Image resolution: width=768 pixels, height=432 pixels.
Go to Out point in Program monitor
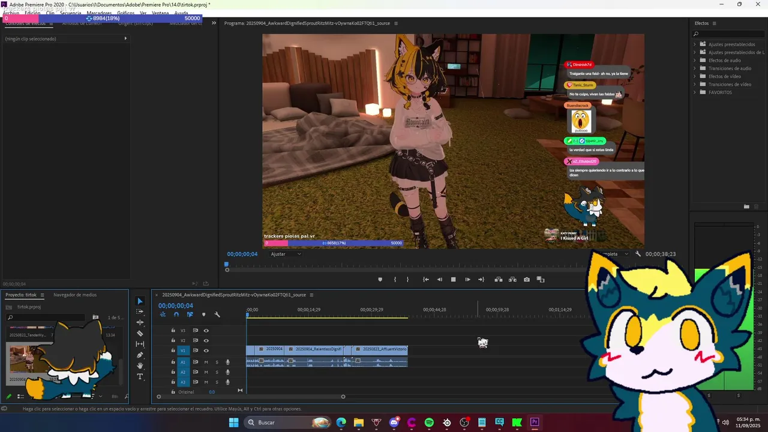tap(481, 280)
